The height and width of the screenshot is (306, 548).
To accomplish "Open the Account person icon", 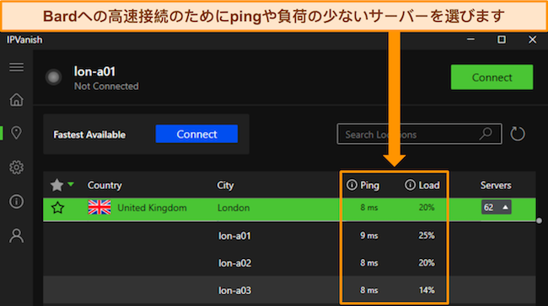I will tap(16, 236).
